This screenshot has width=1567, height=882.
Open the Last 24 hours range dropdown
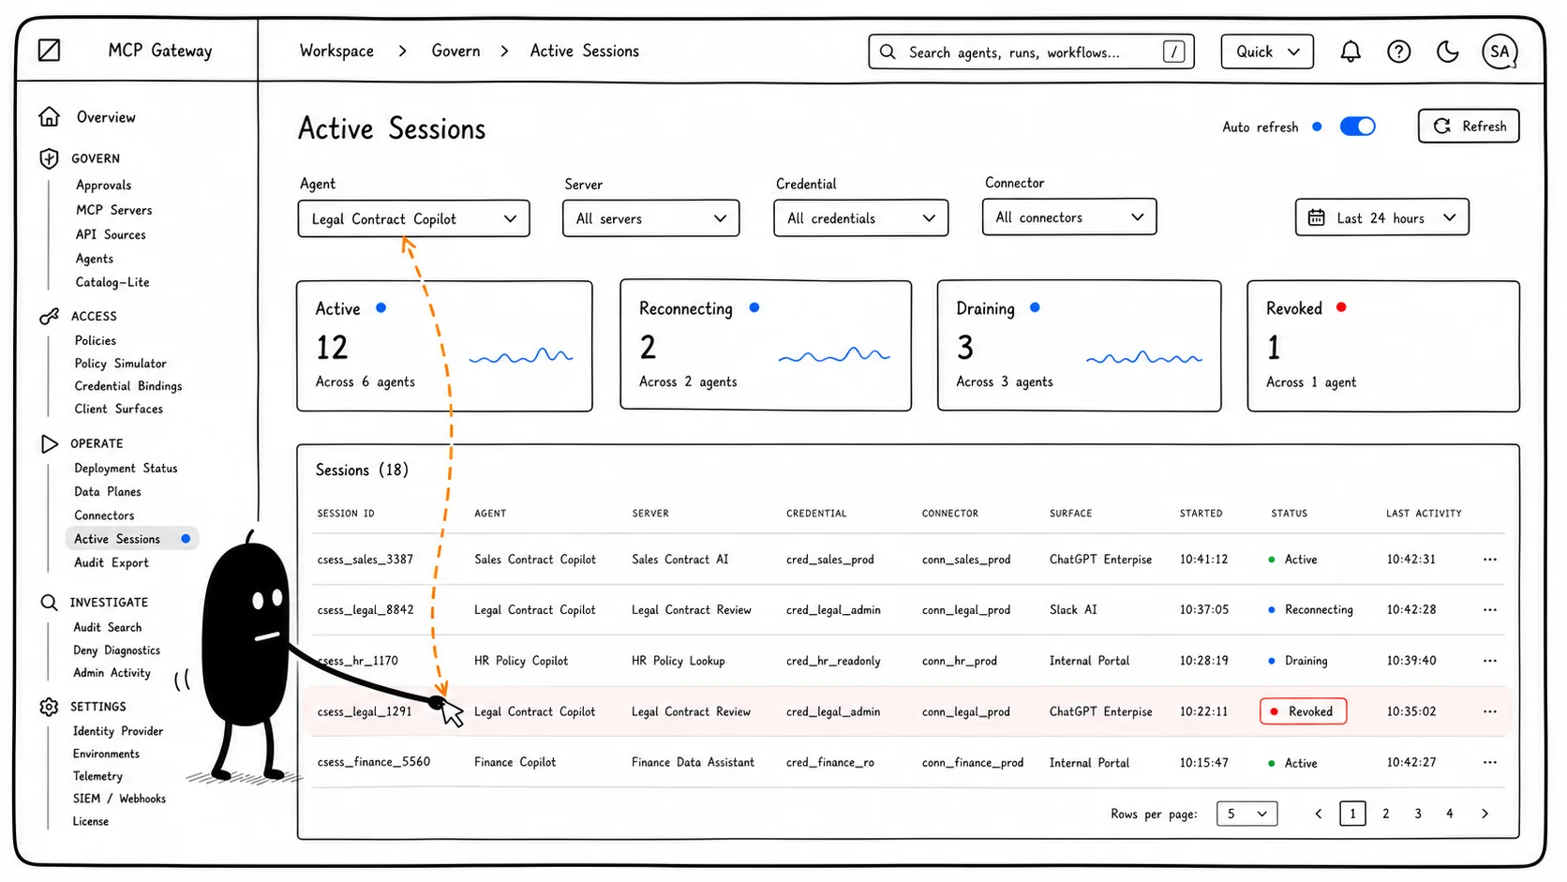pyautogui.click(x=1381, y=217)
